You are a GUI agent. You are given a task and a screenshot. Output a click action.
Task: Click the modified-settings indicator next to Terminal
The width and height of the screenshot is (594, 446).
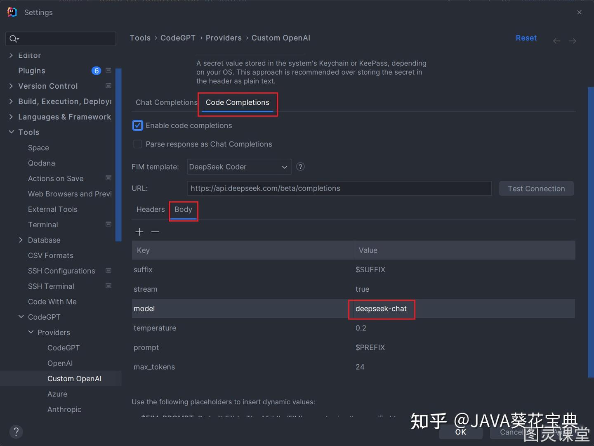[x=108, y=224]
